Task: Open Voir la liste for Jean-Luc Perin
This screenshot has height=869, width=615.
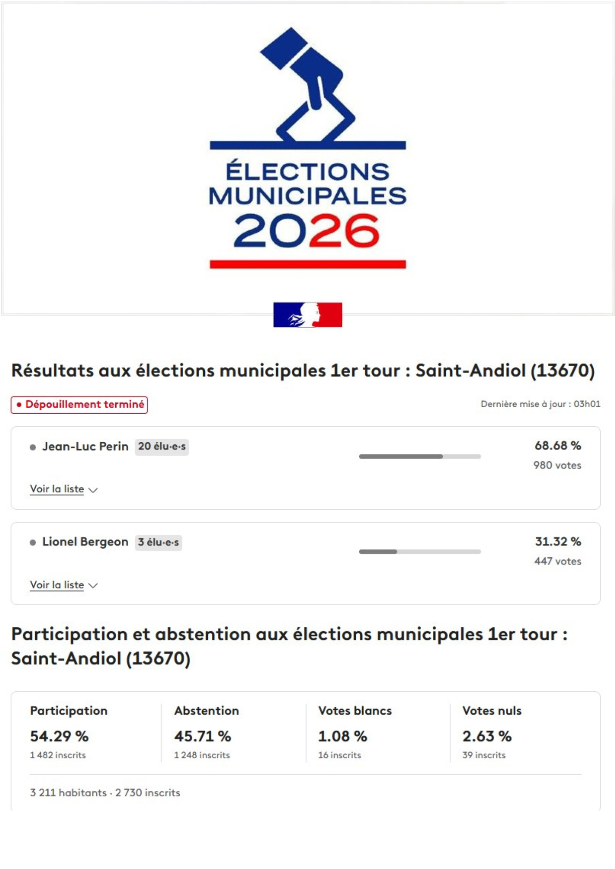Action: click(x=57, y=489)
